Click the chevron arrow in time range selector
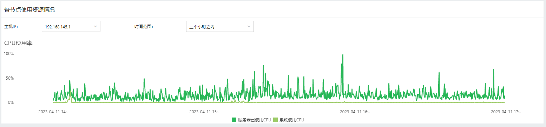546x127 pixels. (x=249, y=26)
